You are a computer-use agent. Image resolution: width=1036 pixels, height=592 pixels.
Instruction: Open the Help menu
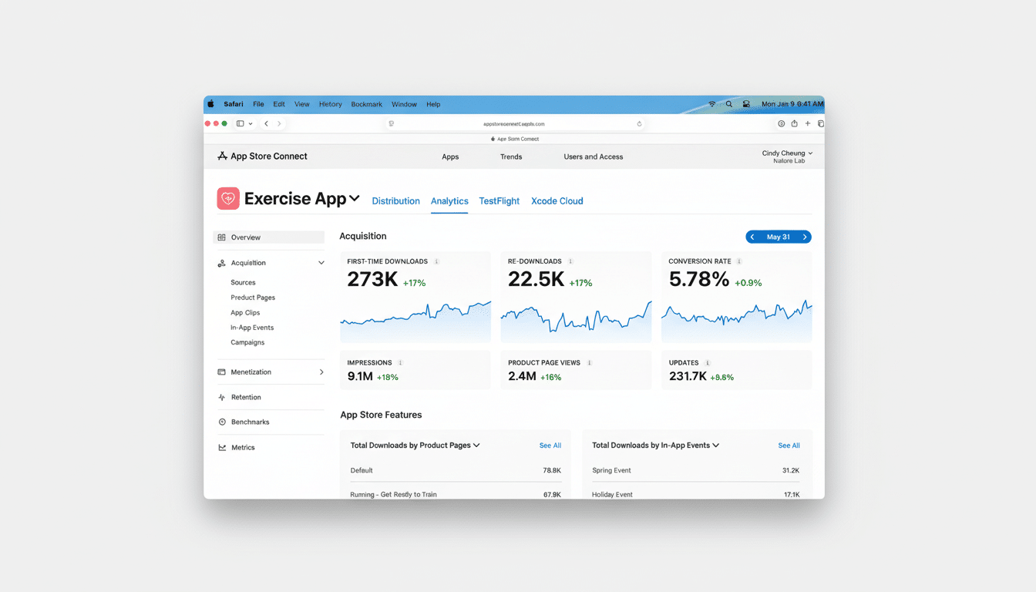(433, 104)
